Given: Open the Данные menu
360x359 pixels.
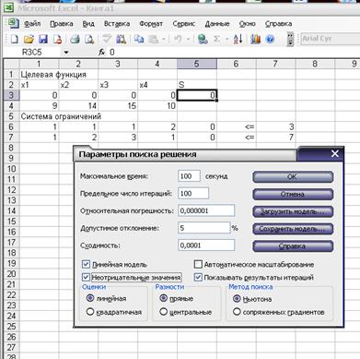Looking at the screenshot, I should coord(217,24).
